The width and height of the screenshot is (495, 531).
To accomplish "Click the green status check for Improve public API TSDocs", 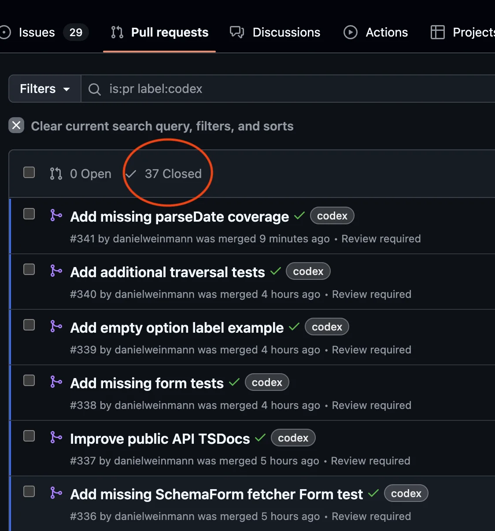I will [x=260, y=438].
